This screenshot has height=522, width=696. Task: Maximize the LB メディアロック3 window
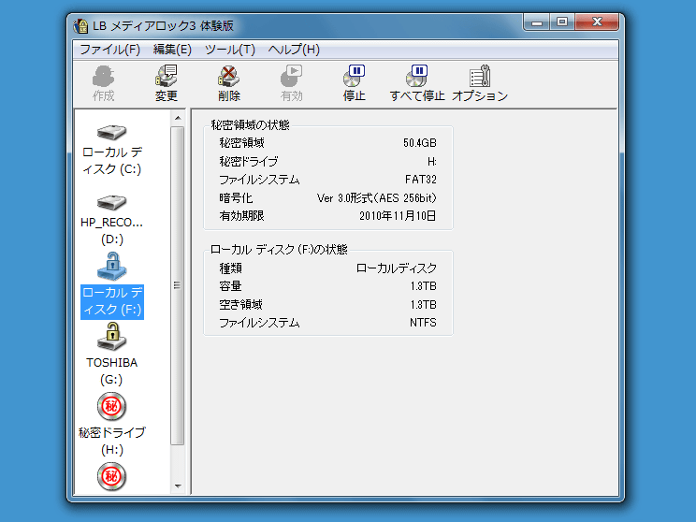coord(562,22)
